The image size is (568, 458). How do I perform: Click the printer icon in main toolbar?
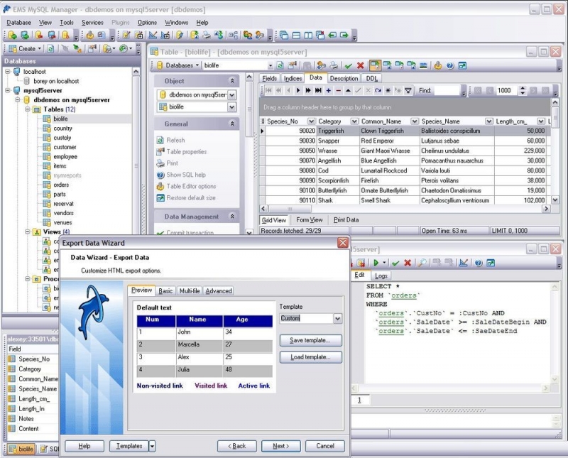point(207,35)
